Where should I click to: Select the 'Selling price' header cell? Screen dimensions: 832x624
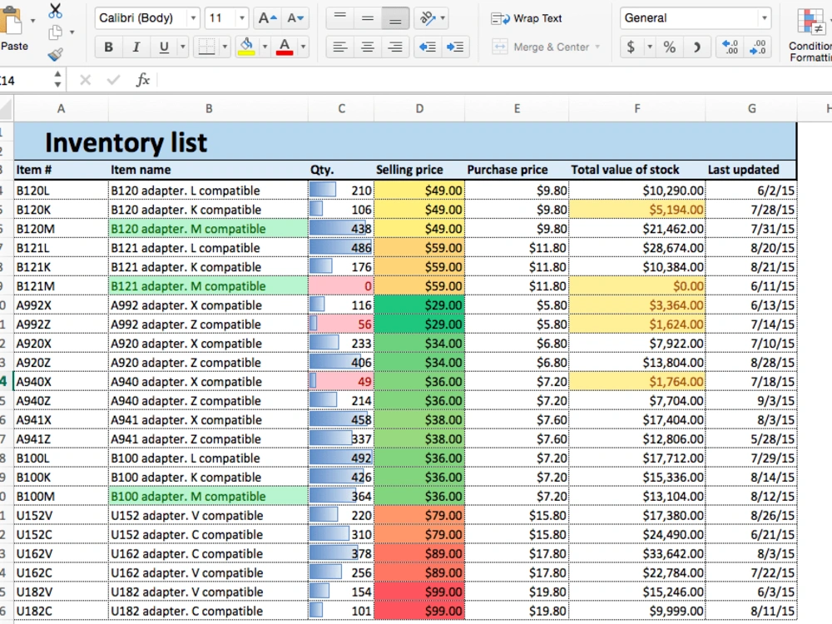pyautogui.click(x=419, y=170)
